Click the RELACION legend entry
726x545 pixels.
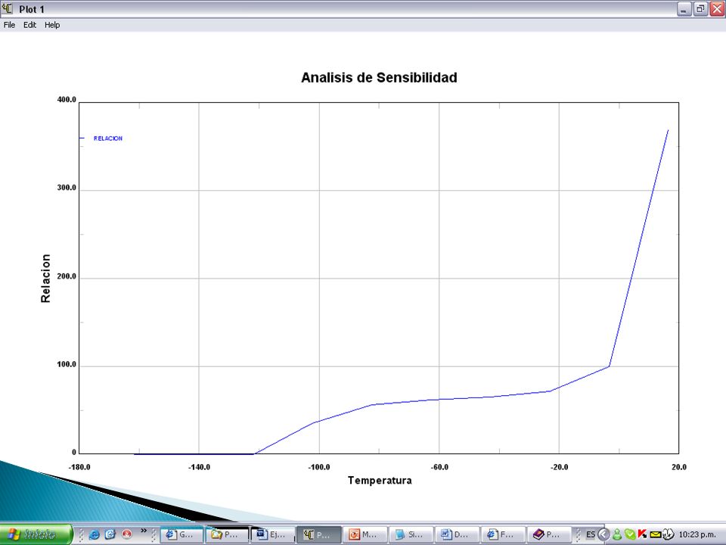pyautogui.click(x=108, y=138)
